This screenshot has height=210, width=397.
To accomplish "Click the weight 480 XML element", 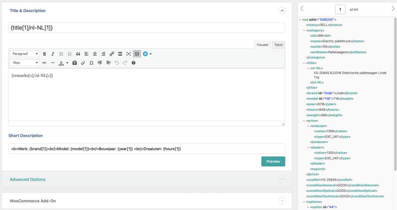I will pos(325,115).
